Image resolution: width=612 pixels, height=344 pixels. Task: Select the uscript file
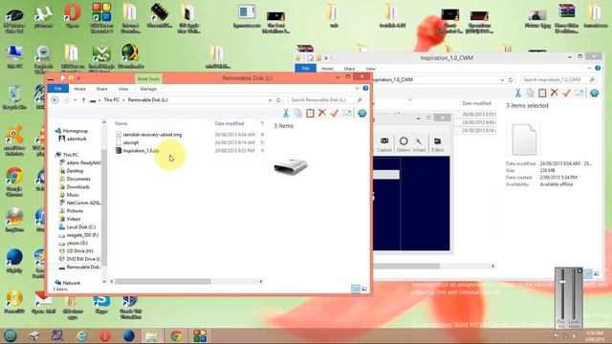[x=130, y=142]
